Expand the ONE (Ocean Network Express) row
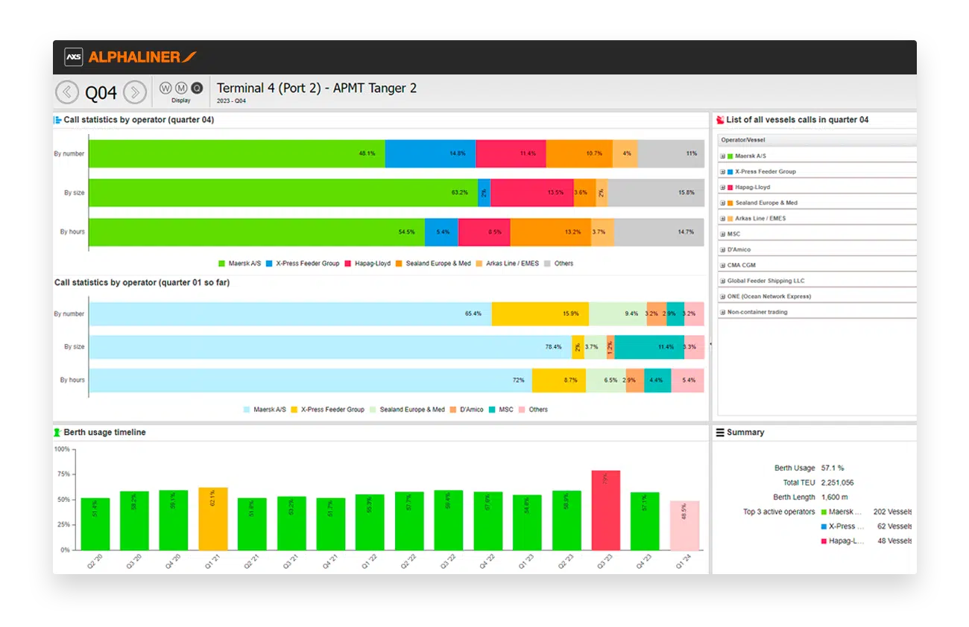Viewport: 969px width, 627px height. click(722, 297)
